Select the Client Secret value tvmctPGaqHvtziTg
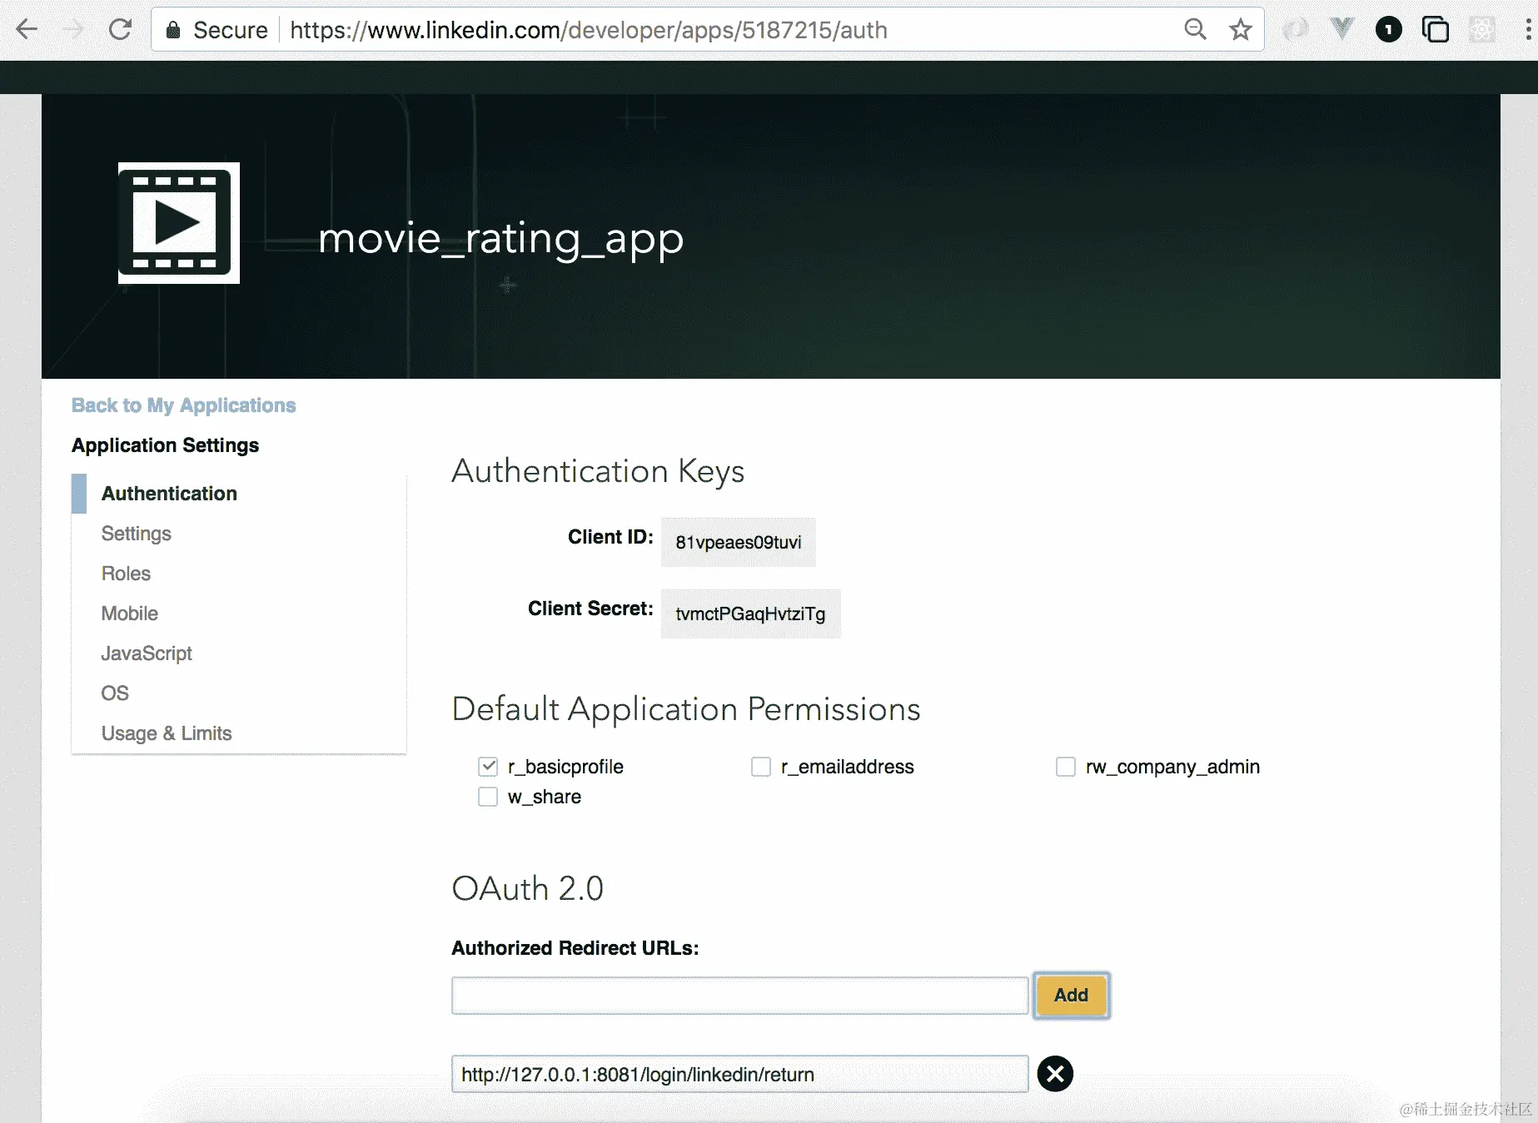Image resolution: width=1538 pixels, height=1123 pixels. click(x=751, y=614)
